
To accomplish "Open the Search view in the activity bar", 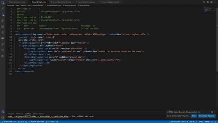I will tap(3, 9).
